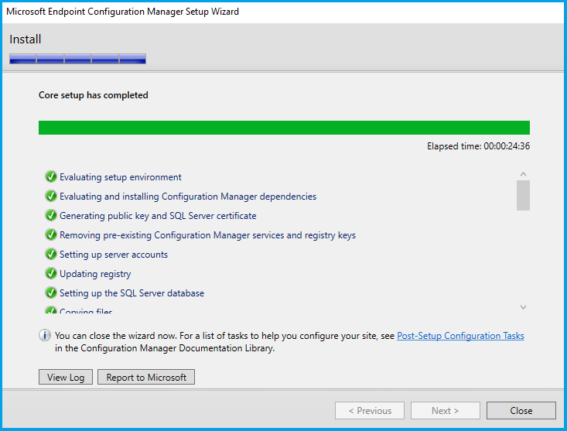Click check icon for SQL Server database setup
The width and height of the screenshot is (567, 431).
point(51,293)
